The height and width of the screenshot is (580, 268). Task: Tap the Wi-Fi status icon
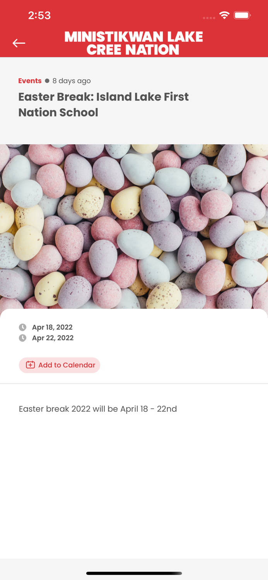pos(224,15)
